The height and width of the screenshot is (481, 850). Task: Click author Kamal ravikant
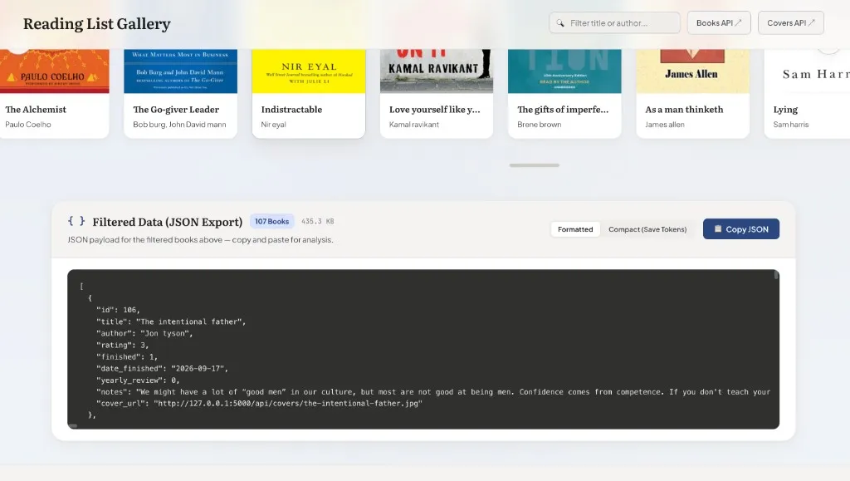[414, 125]
